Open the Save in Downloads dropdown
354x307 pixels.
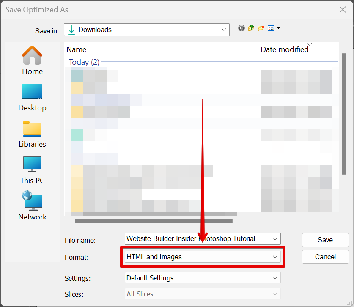(147, 30)
